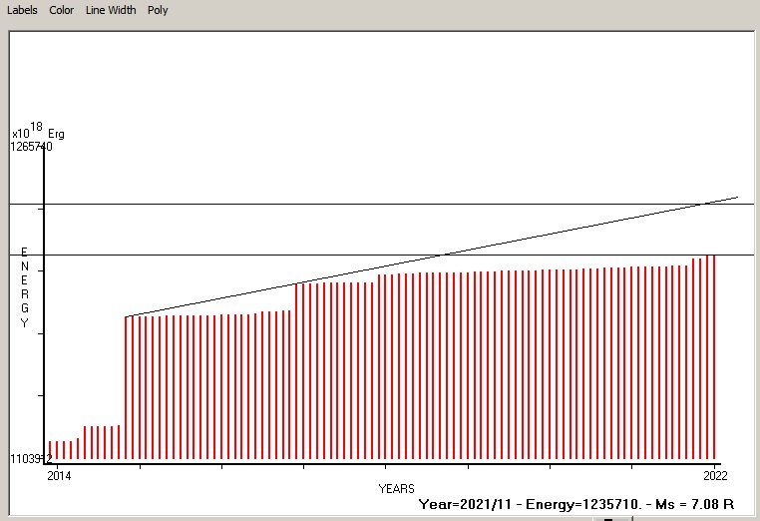The width and height of the screenshot is (760, 521).
Task: Open the Labels menu
Action: point(22,10)
